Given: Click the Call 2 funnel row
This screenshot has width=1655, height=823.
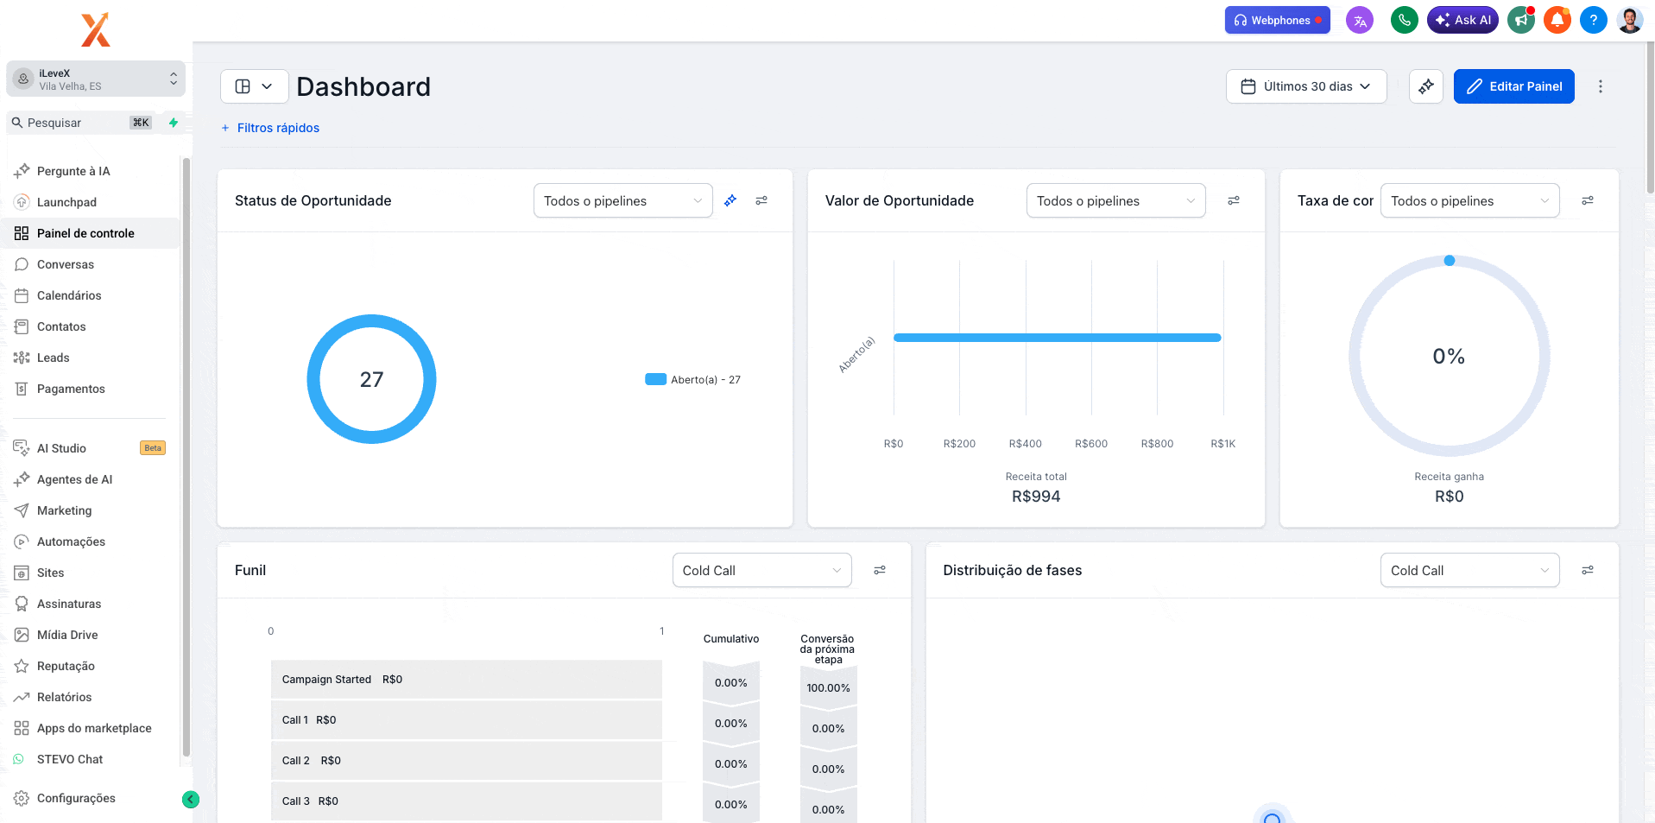Looking at the screenshot, I should pyautogui.click(x=466, y=761).
